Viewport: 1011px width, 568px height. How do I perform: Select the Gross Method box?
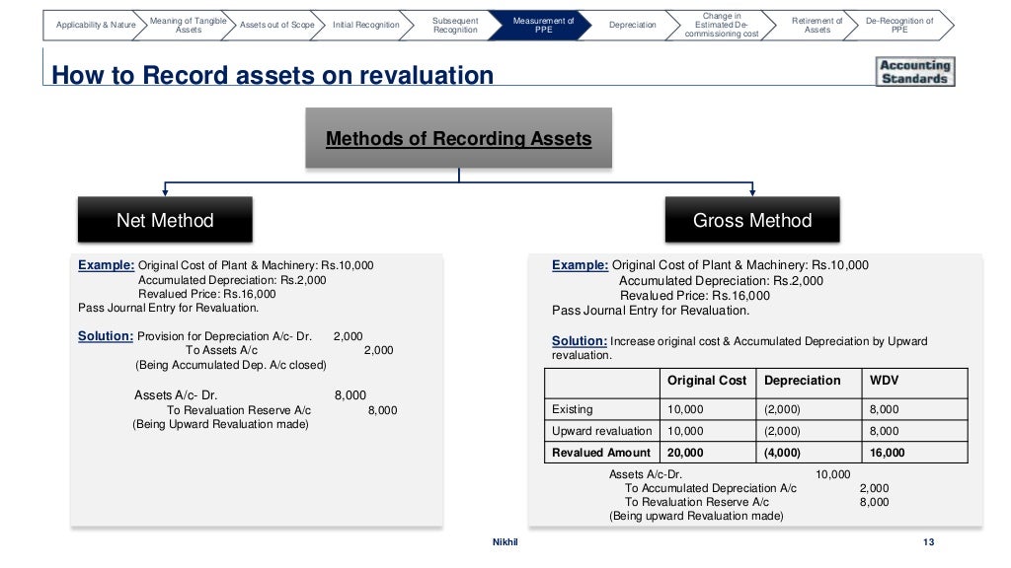(752, 220)
